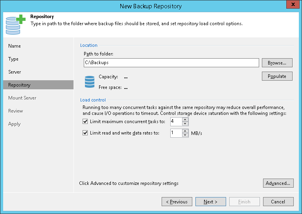Image resolution: width=302 pixels, height=214 pixels.
Task: Open Advanced repository settings
Action: [x=278, y=183]
